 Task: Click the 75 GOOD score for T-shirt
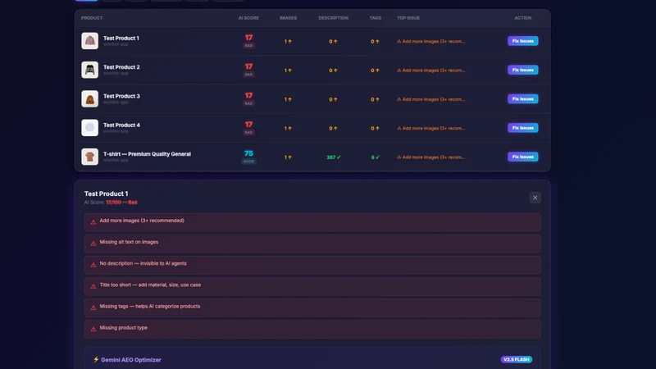coord(248,157)
